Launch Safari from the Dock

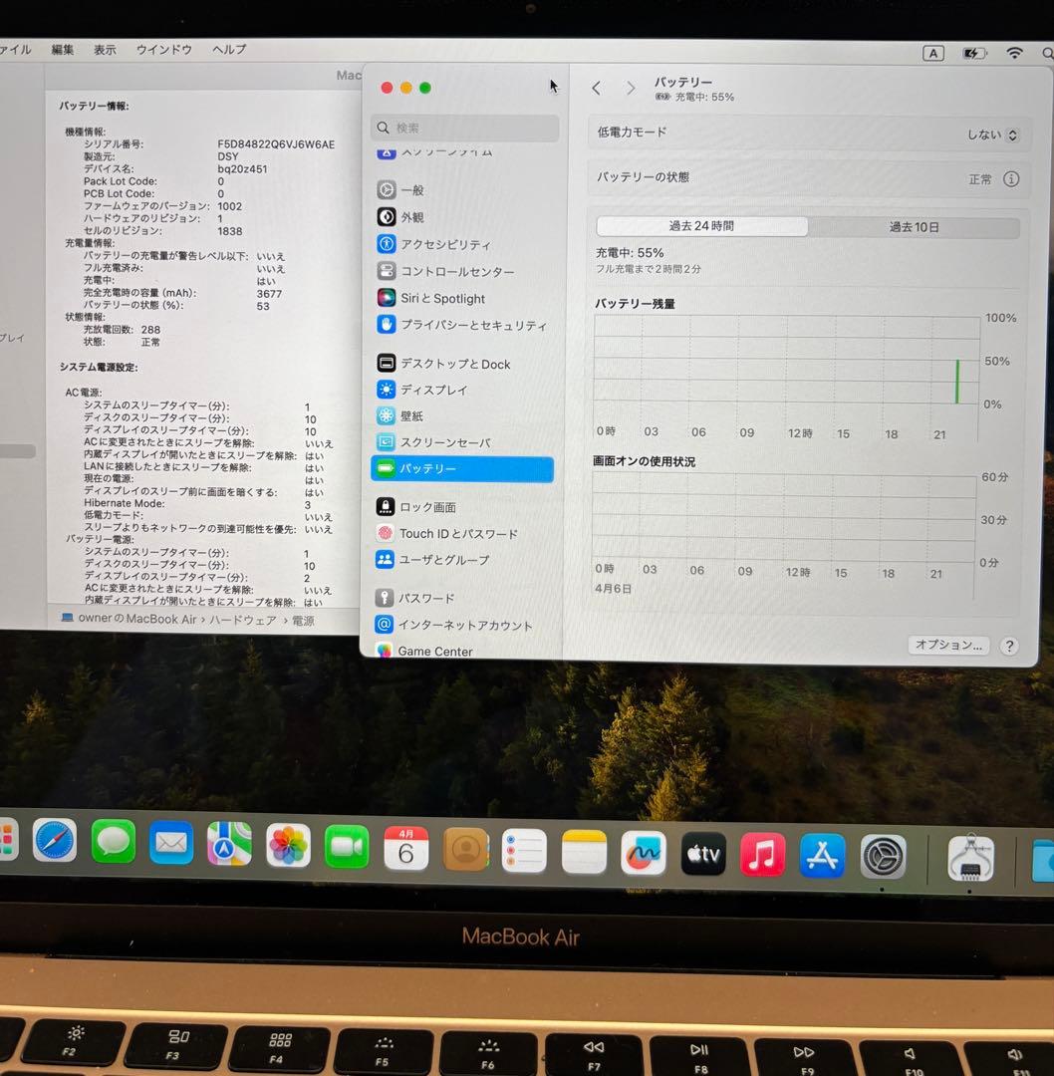[54, 840]
